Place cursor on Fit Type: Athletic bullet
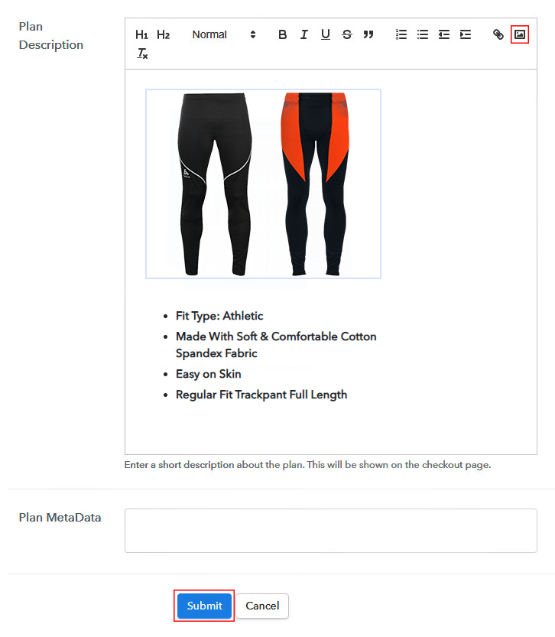 pyautogui.click(x=219, y=316)
